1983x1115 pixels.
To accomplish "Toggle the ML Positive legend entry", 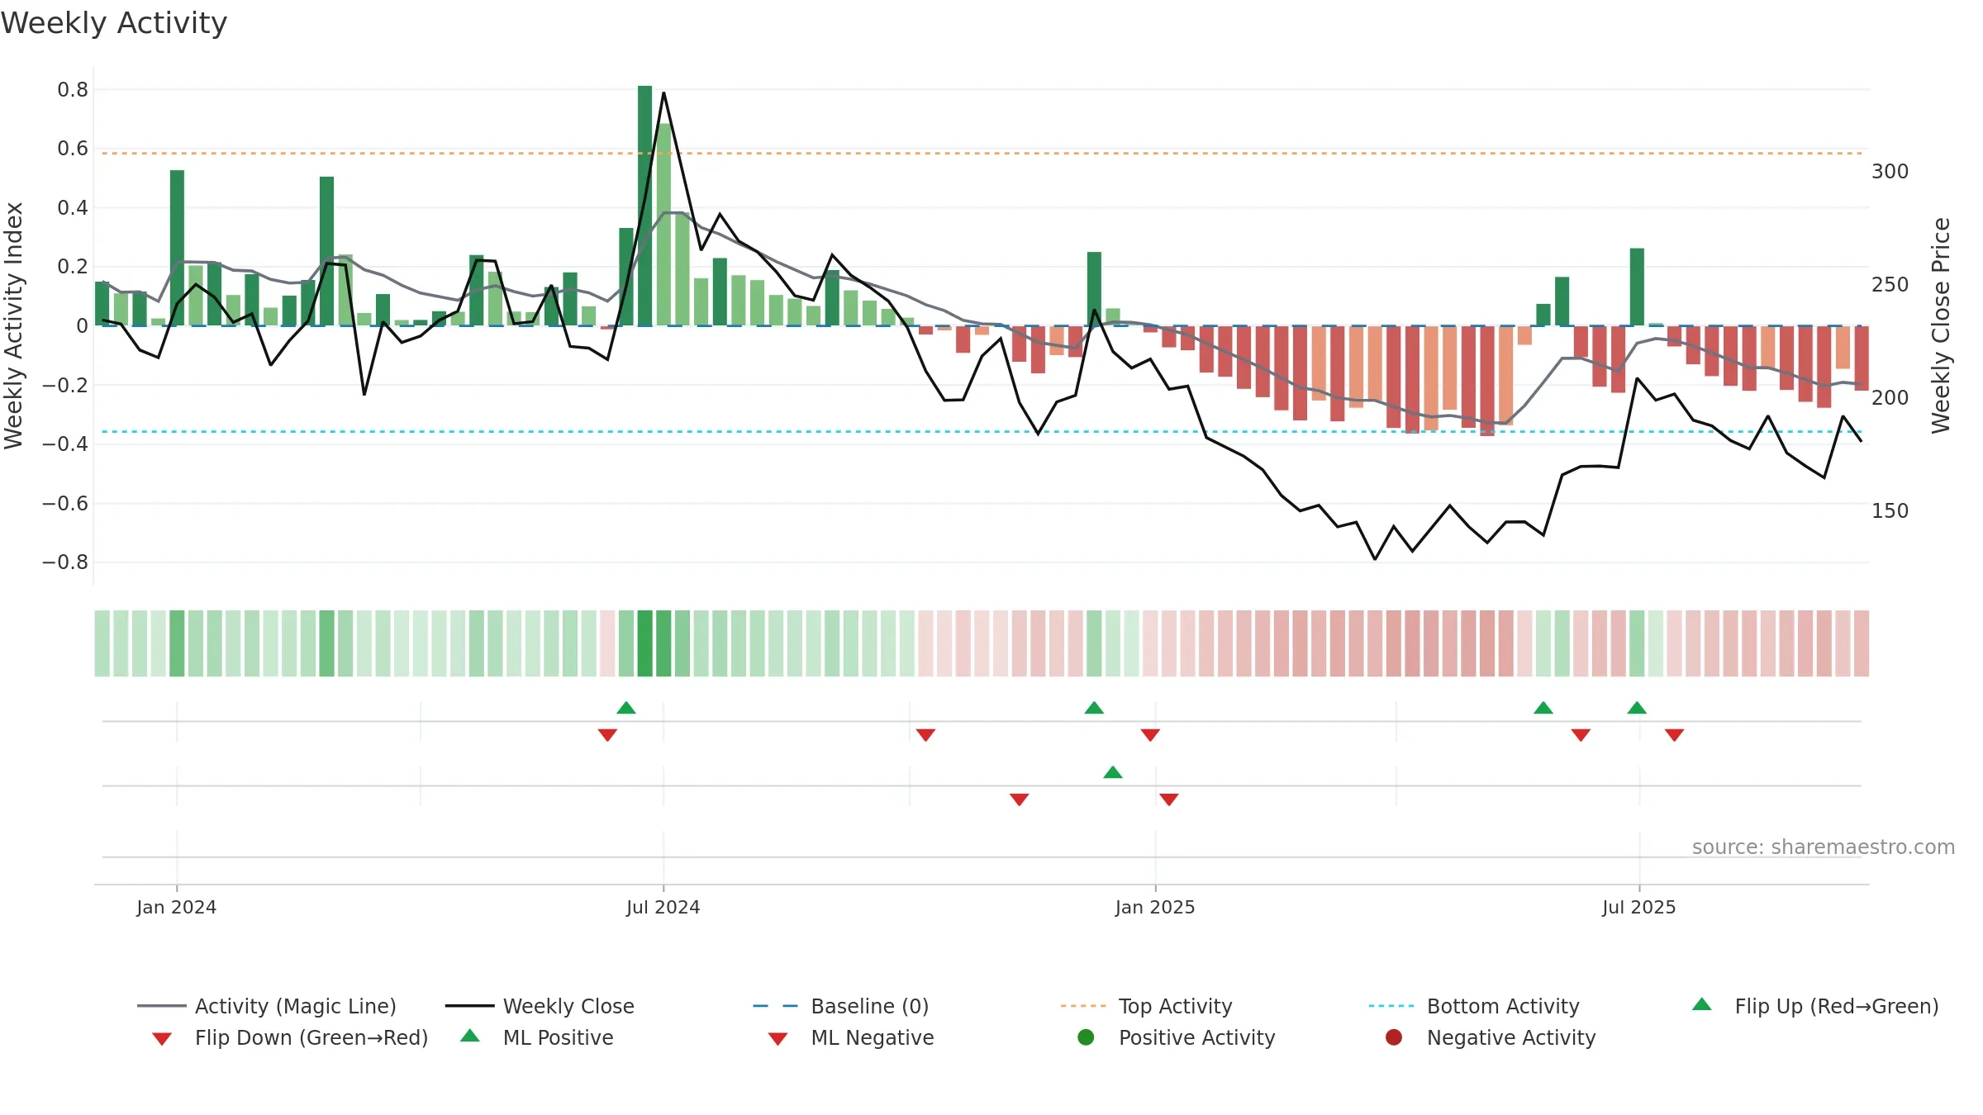I will [536, 1037].
